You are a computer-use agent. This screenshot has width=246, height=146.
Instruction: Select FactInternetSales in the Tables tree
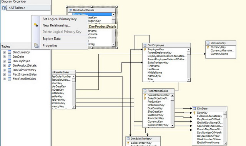click(25, 74)
